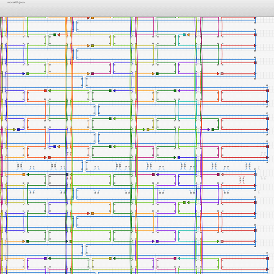Click the blue square node with olive arrow
The height and width of the screenshot is (274, 274).
pyautogui.click(x=18, y=130)
